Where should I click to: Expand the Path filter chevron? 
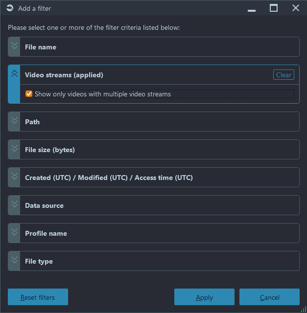click(14, 120)
